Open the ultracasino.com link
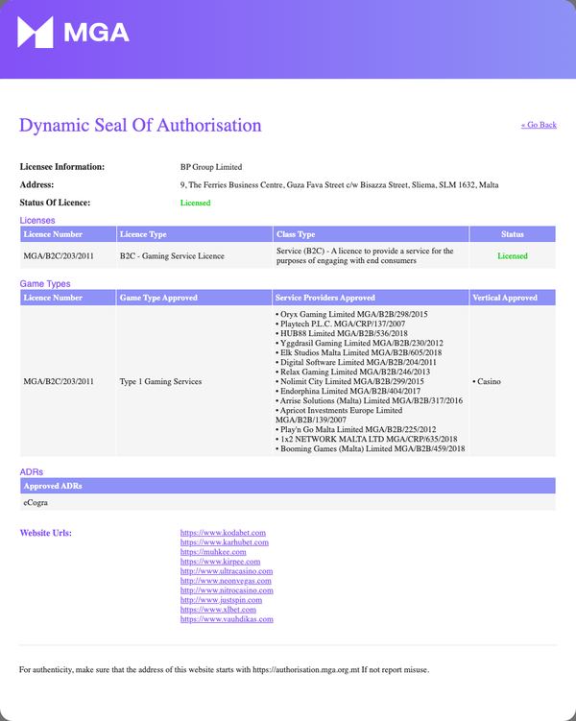Image resolution: width=576 pixels, height=721 pixels. click(227, 571)
